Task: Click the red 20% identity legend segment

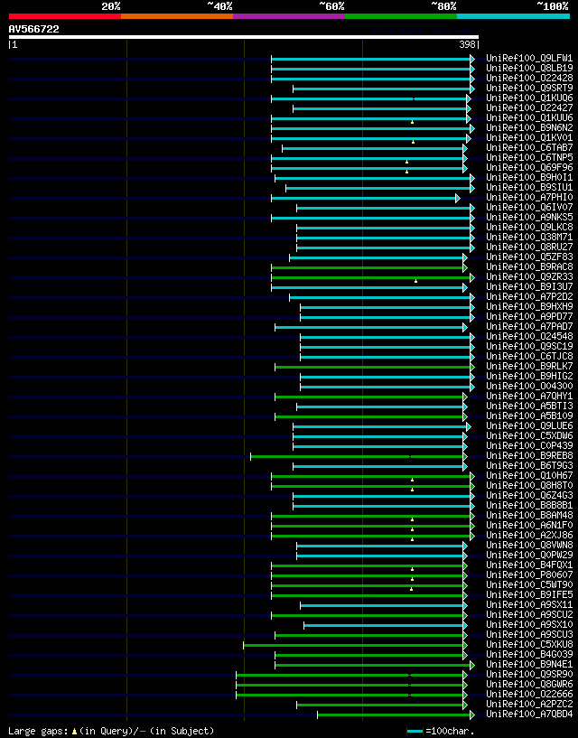Action: point(65,16)
